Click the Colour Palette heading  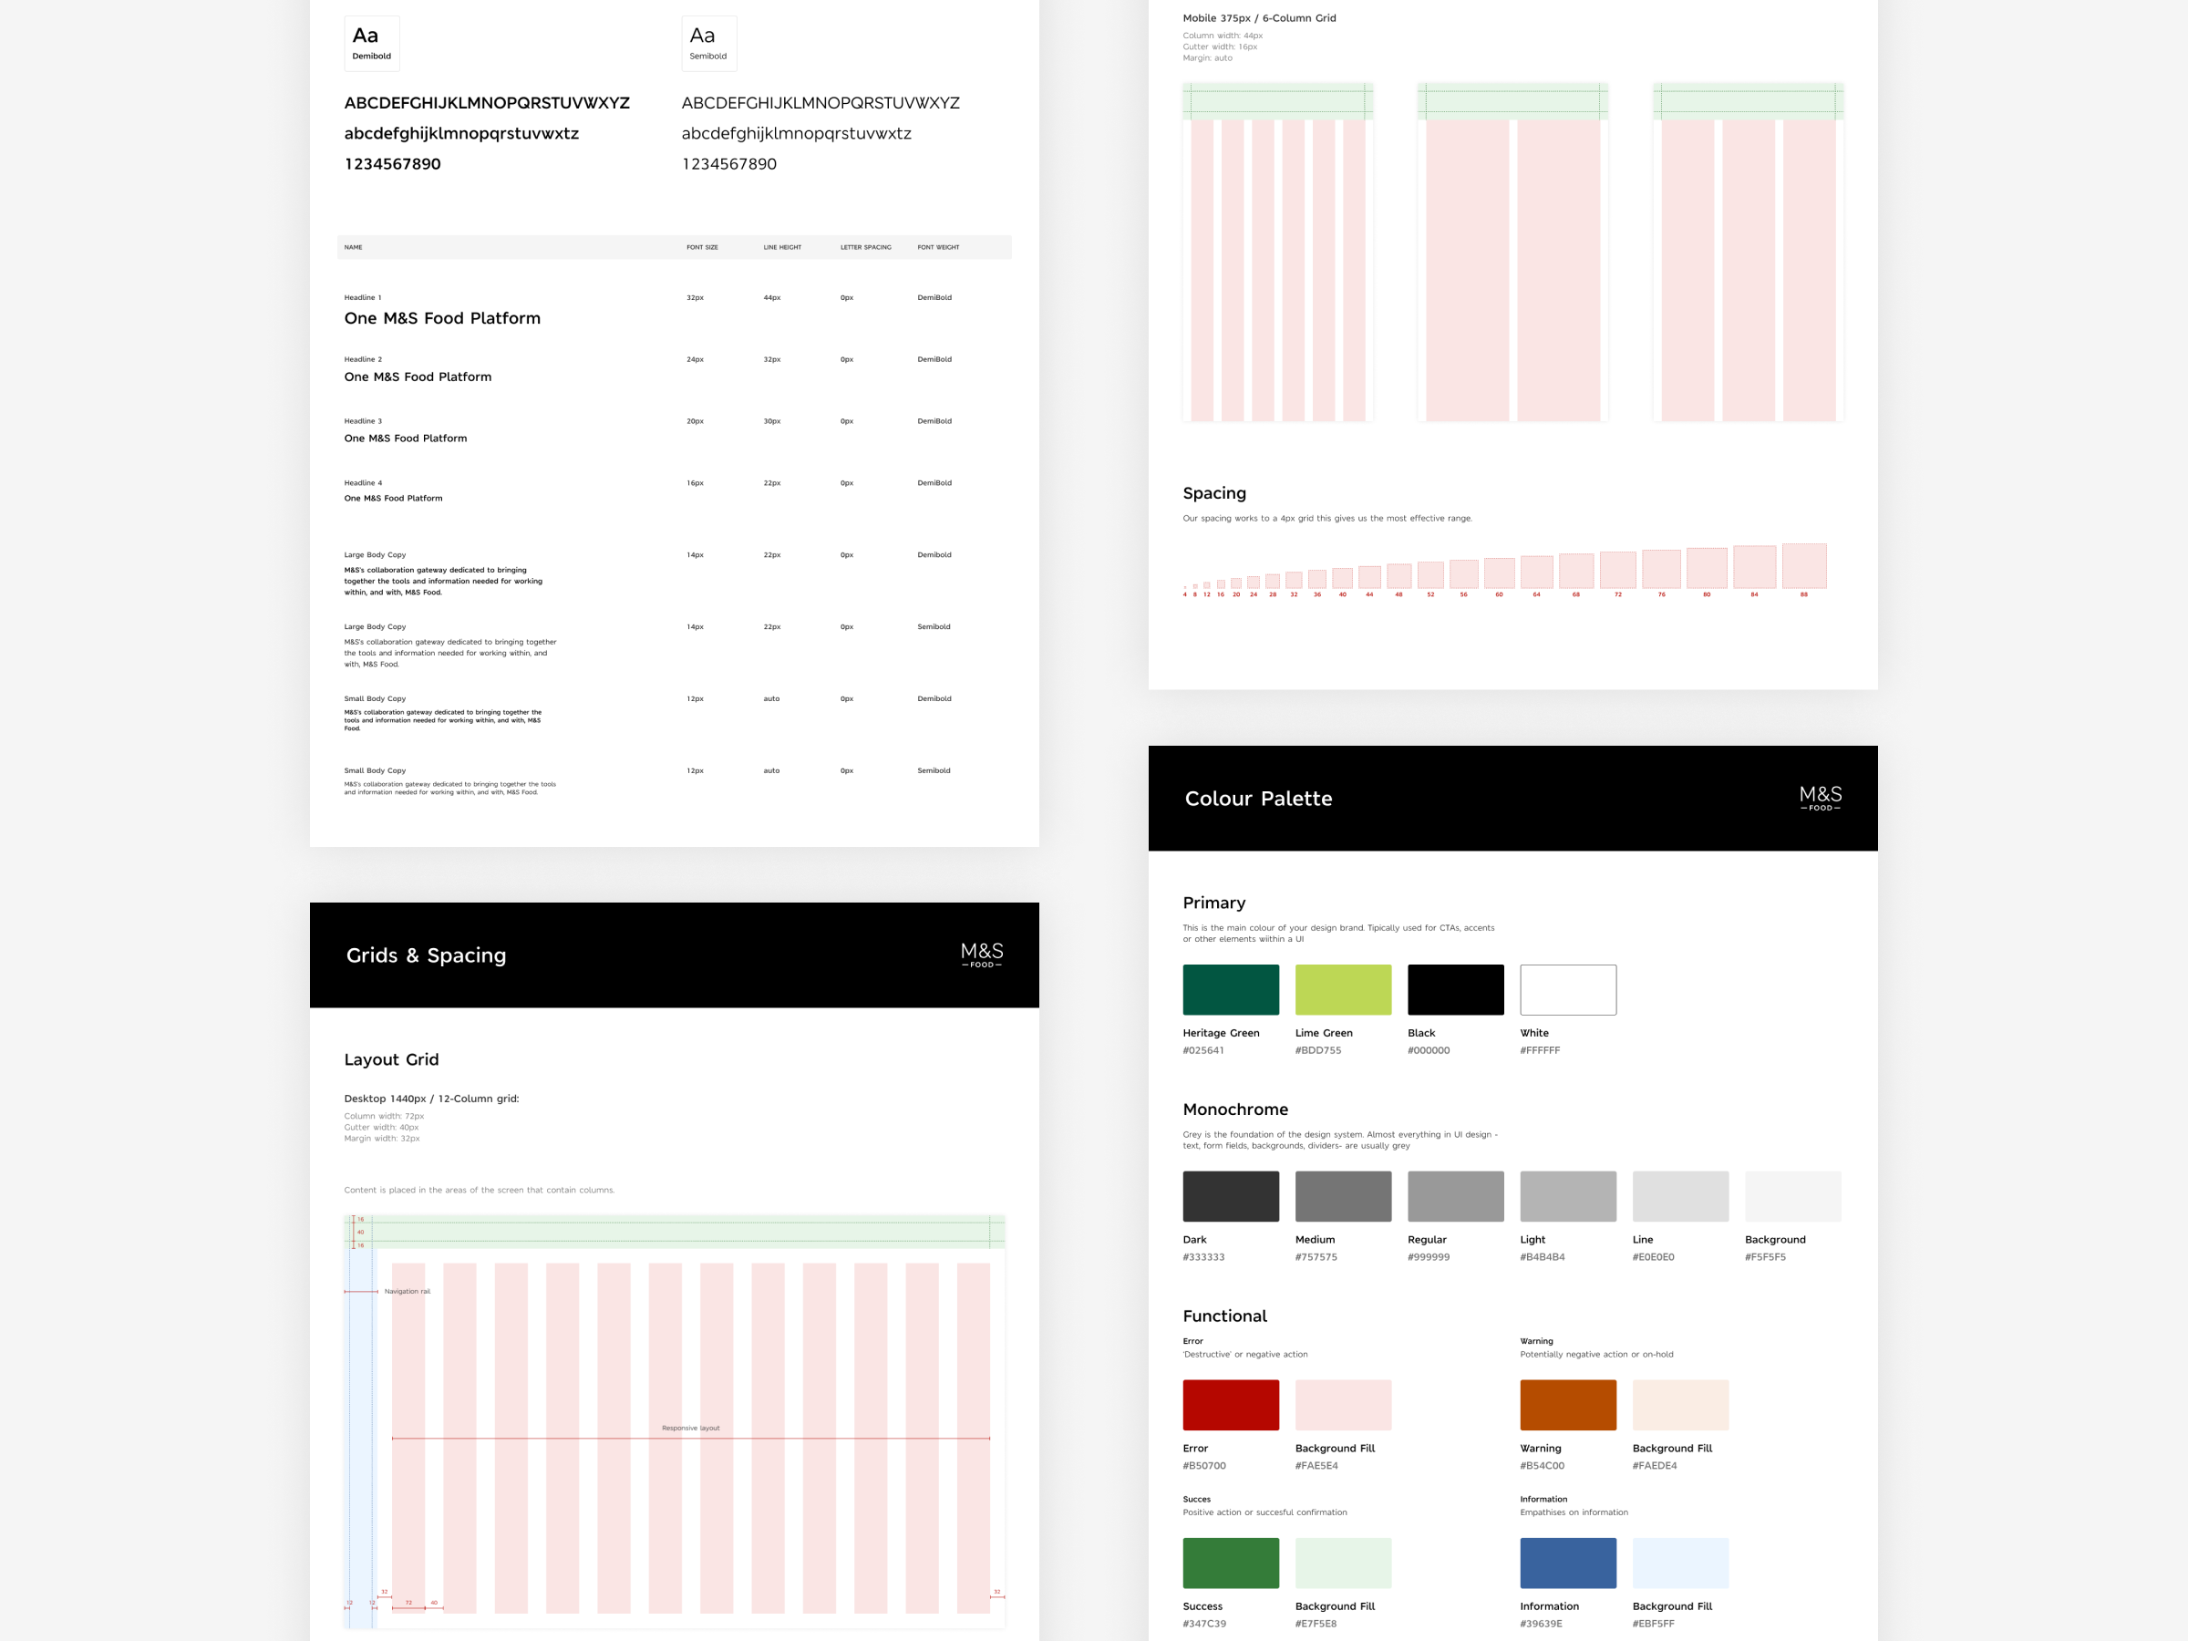(x=1258, y=799)
